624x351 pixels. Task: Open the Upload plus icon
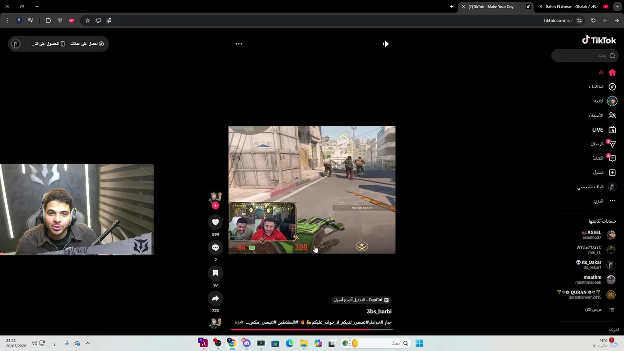(612, 173)
